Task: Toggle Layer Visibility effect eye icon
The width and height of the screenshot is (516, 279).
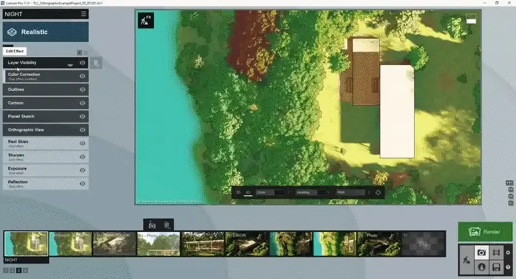Action: click(x=83, y=63)
